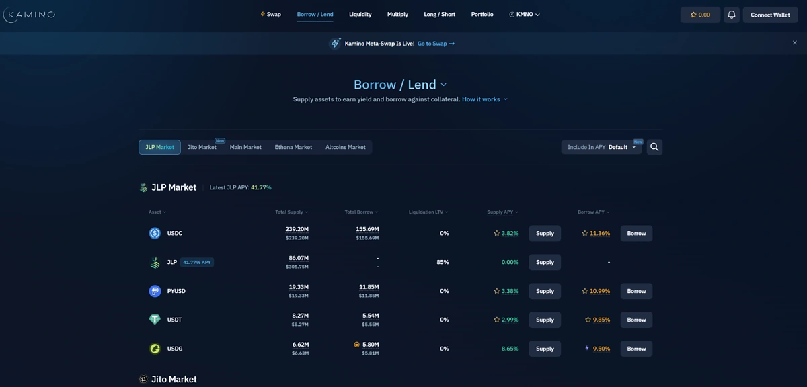
Task: Click the USDG token icon
Action: click(x=155, y=349)
